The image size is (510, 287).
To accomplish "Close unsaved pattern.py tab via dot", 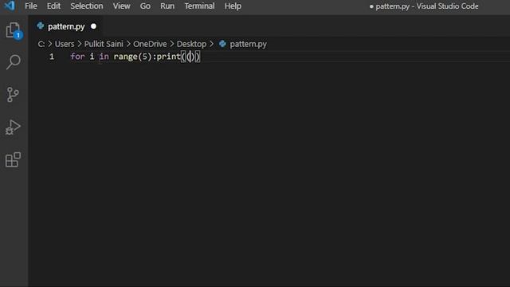I will click(94, 26).
